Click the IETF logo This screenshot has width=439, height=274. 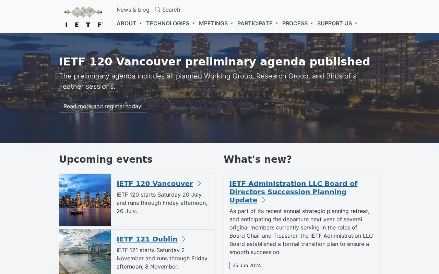84,16
